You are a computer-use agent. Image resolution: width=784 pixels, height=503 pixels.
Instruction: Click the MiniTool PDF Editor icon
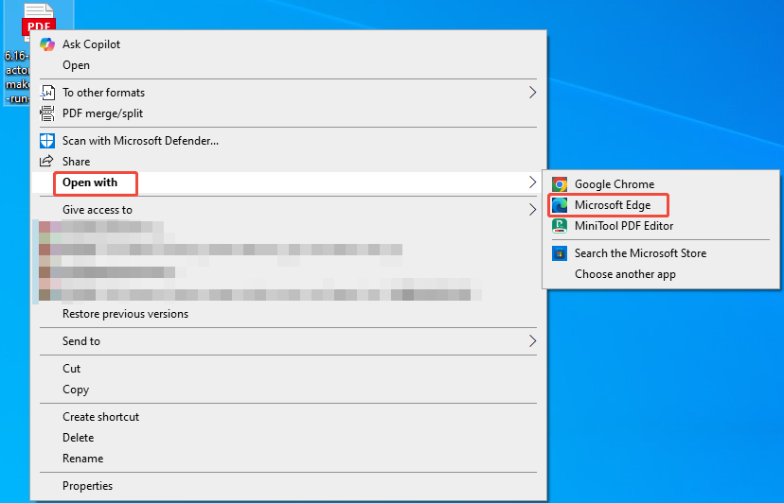[560, 226]
